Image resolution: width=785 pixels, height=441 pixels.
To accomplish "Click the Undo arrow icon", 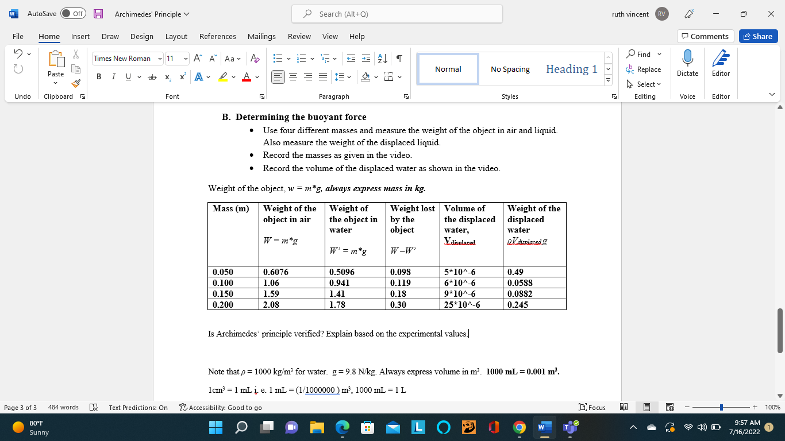I will tap(18, 54).
